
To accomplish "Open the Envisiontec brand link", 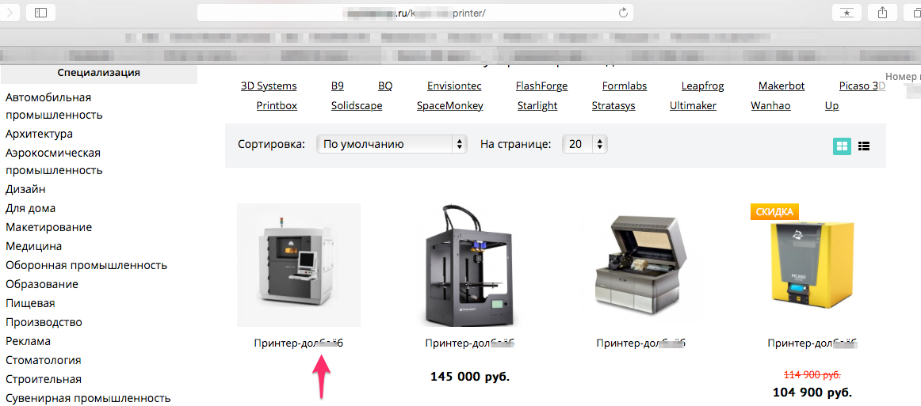I will coord(454,86).
